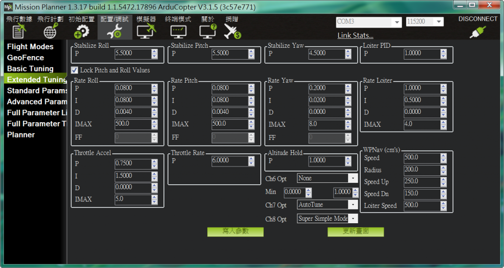This screenshot has height=268, width=504.
Task: Click the Rate Yaw IMAX stepper arrows
Action: tap(348, 125)
